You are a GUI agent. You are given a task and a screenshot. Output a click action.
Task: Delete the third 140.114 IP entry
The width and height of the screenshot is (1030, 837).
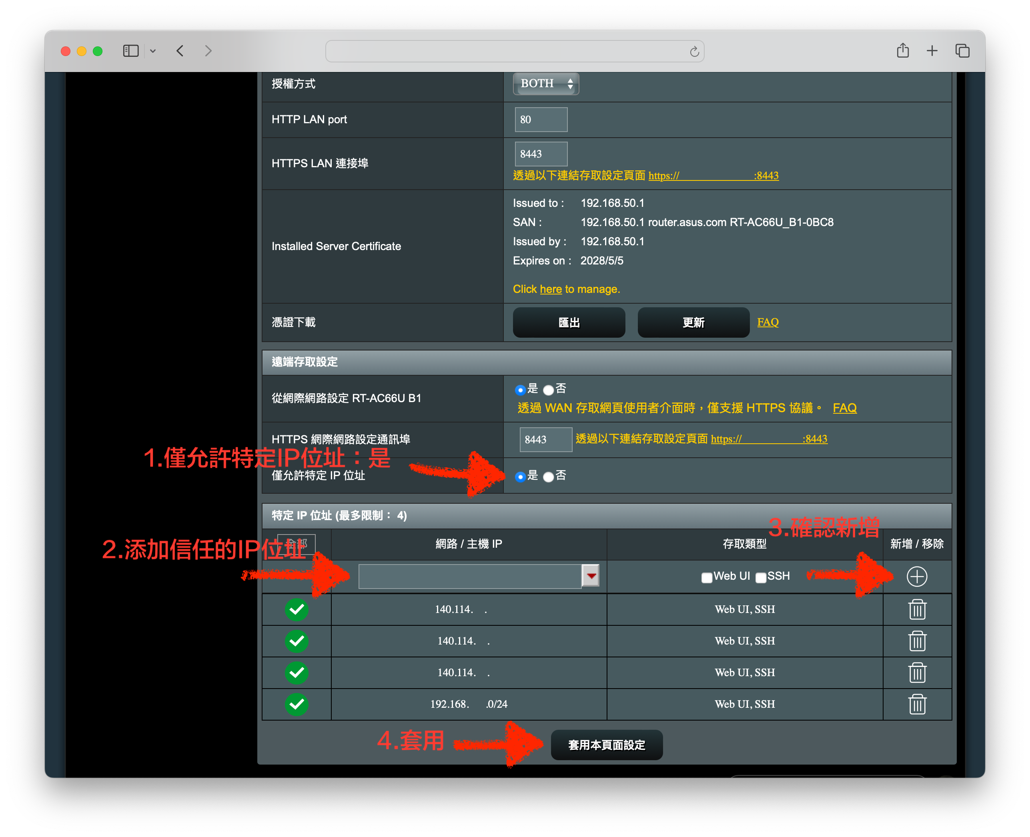click(x=917, y=673)
